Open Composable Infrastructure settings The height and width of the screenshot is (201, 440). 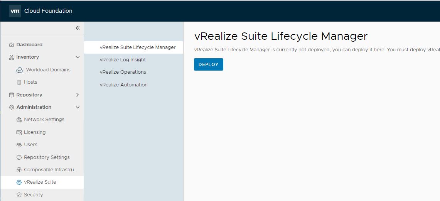[x=50, y=170]
